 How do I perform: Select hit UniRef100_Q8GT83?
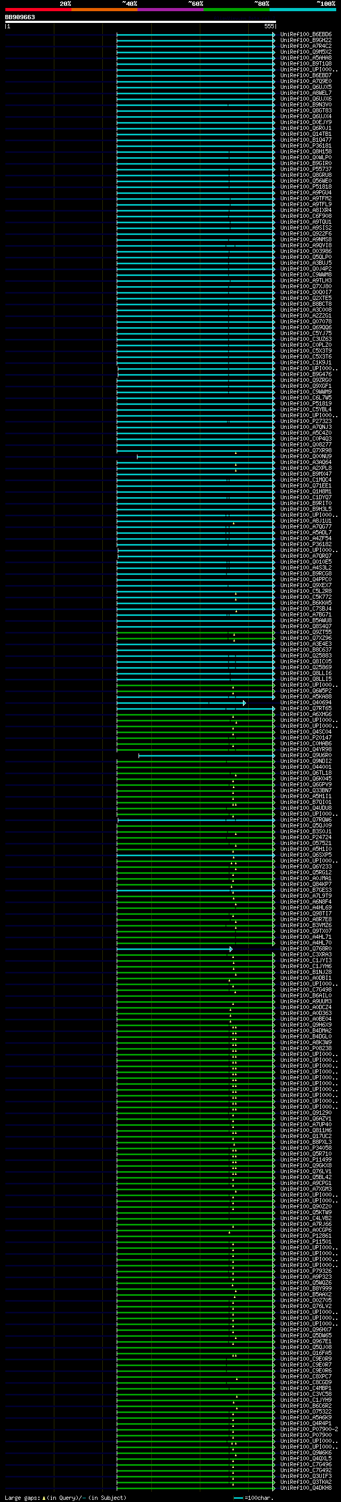click(306, 111)
